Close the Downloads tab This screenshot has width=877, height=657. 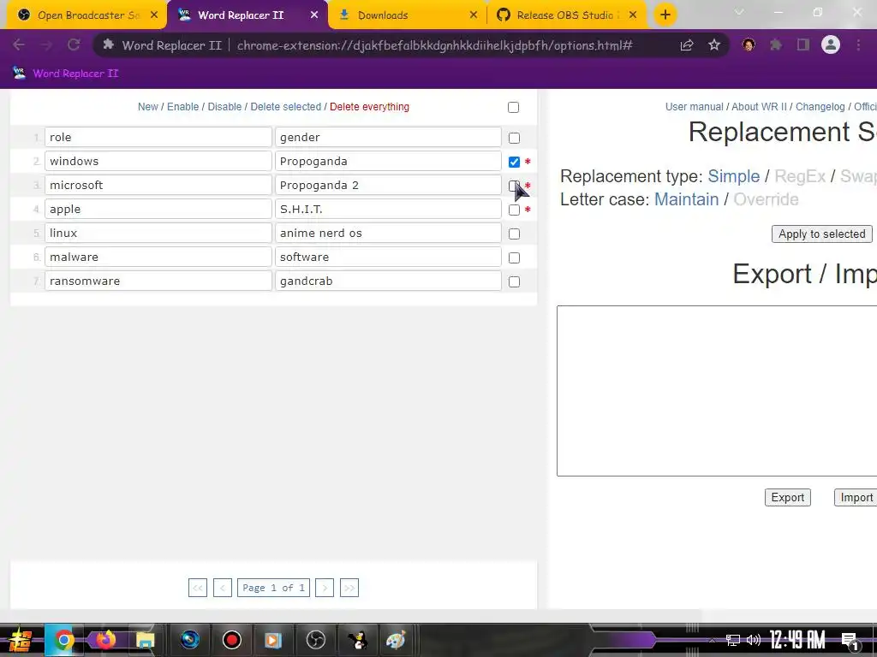tap(474, 15)
